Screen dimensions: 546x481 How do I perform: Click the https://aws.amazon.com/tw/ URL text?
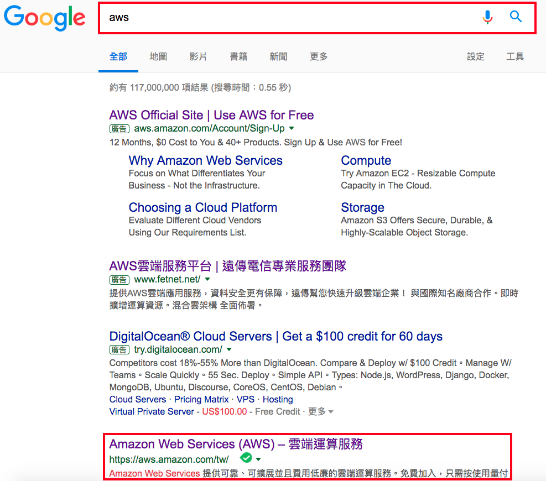(x=169, y=459)
